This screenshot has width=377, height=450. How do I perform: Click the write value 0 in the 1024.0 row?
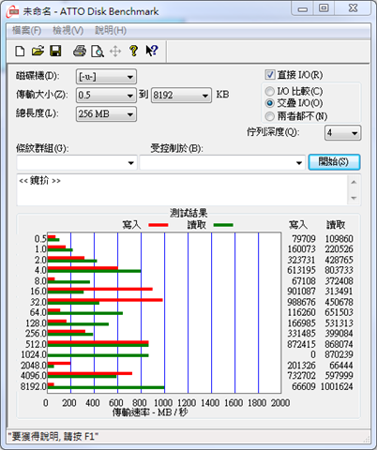point(313,354)
